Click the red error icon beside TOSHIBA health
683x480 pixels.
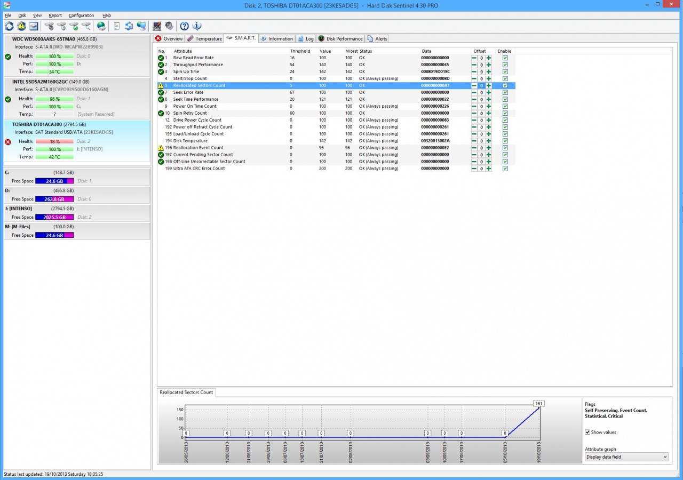pyautogui.click(x=8, y=142)
